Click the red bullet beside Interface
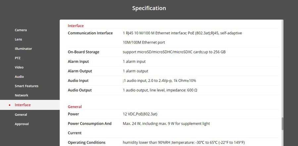The height and width of the screenshot is (146, 298). [10, 105]
